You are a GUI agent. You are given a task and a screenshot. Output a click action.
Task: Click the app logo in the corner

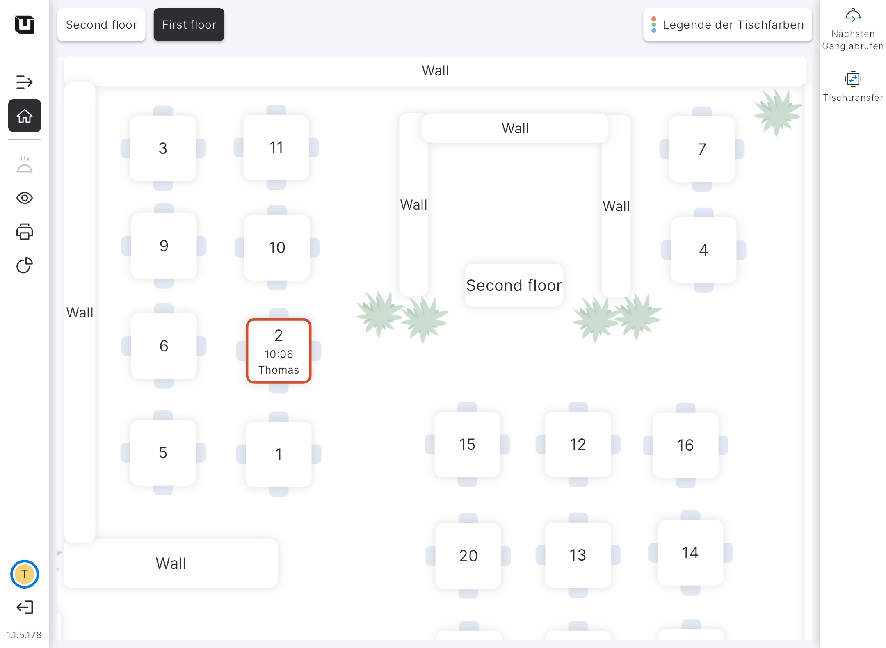[25, 25]
